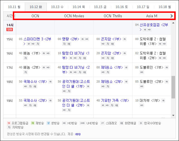Click the 19시 time row label
This screenshot has width=179, height=141.
(x=9, y=101)
